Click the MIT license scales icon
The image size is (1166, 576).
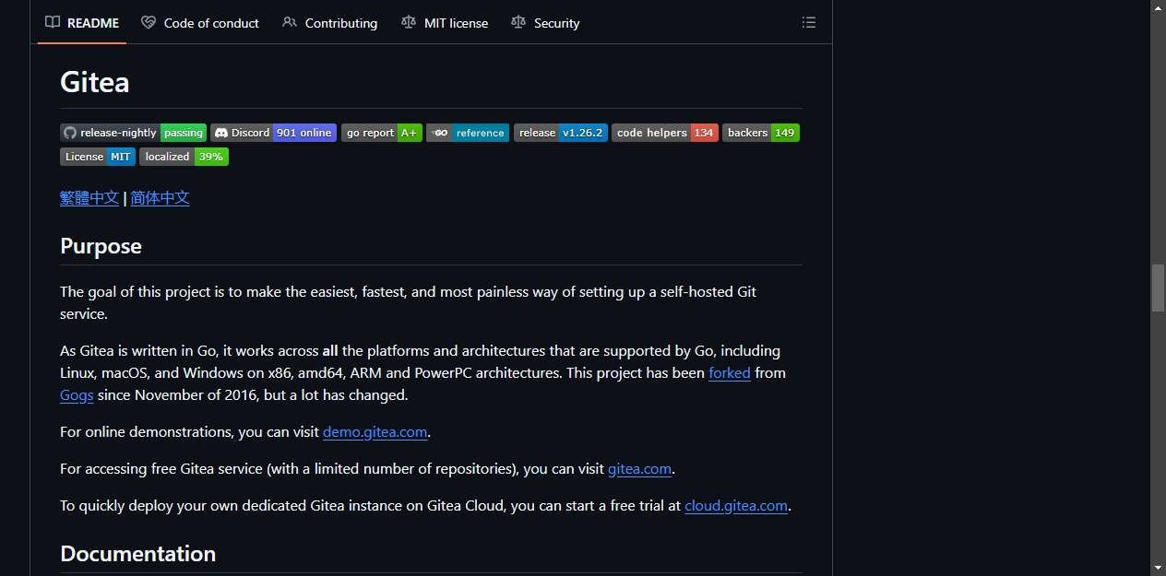[409, 22]
